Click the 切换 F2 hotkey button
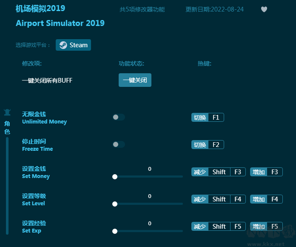The image size is (296, 247). click(x=208, y=145)
